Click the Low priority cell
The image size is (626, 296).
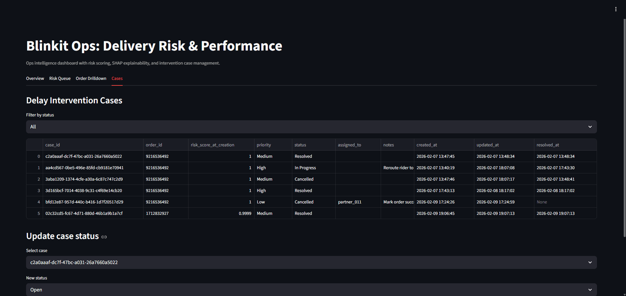coord(273,202)
